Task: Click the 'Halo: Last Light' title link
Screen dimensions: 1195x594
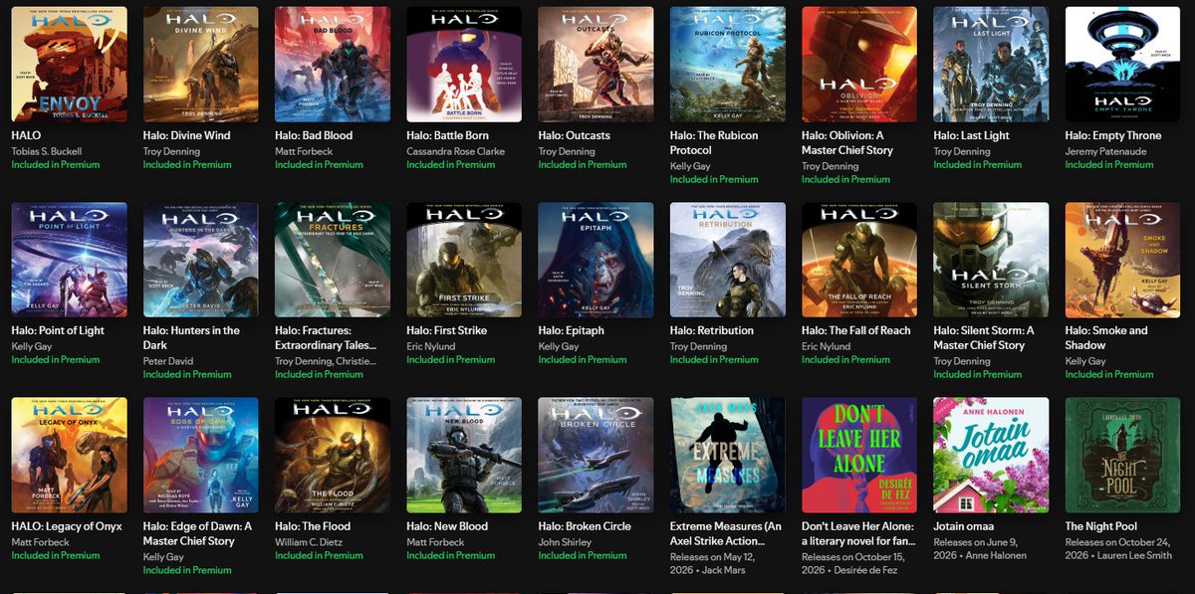Action: click(971, 135)
